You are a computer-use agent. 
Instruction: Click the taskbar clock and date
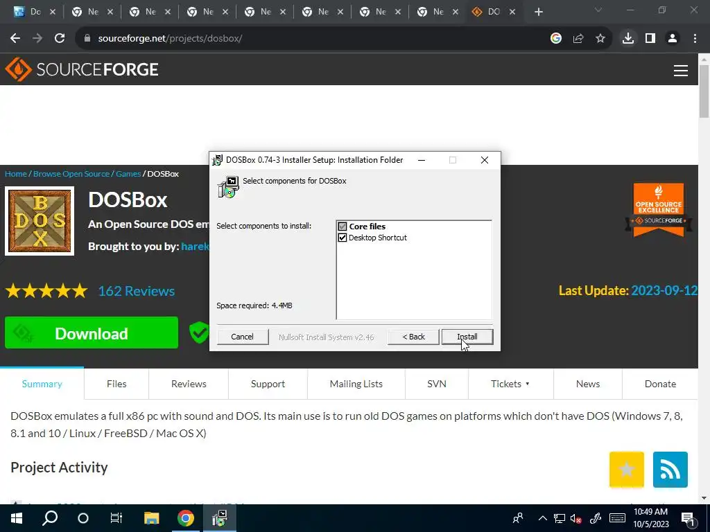pos(650,518)
